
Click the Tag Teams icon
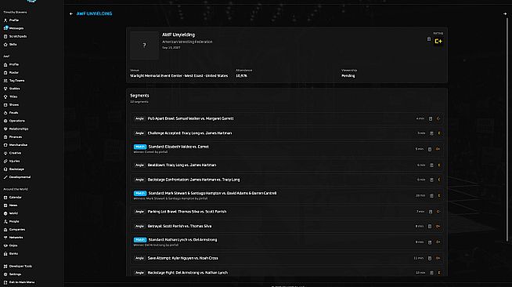point(5,81)
